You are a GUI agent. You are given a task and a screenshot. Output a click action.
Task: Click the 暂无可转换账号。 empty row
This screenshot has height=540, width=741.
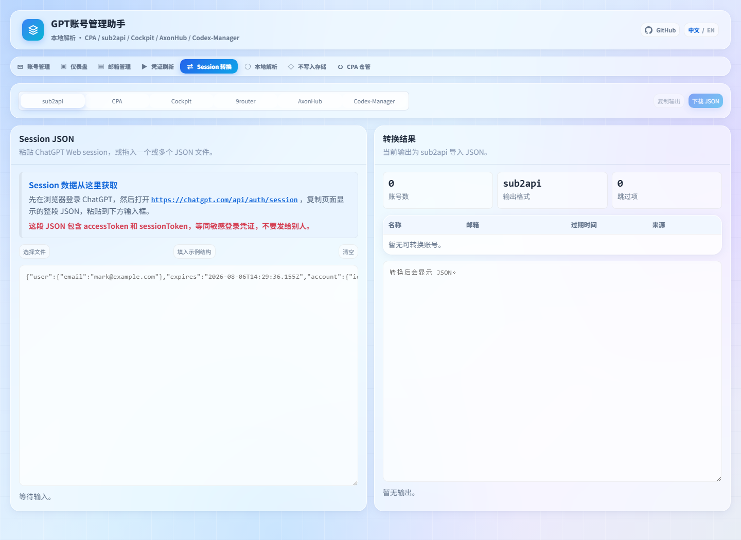tap(552, 245)
